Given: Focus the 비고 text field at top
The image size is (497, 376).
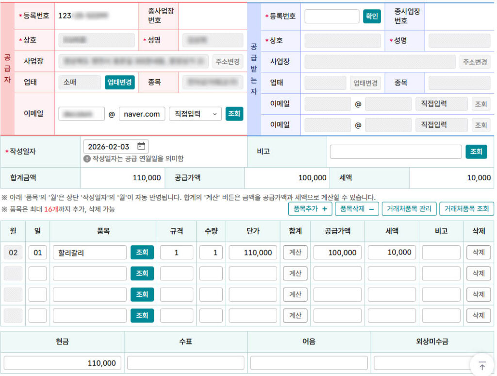Looking at the screenshot, I should point(396,152).
